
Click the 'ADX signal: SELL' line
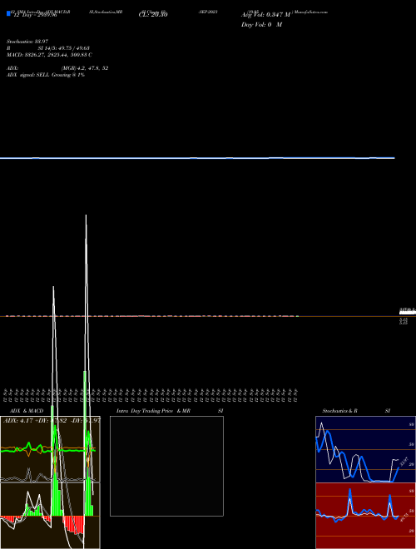[x=46, y=75]
